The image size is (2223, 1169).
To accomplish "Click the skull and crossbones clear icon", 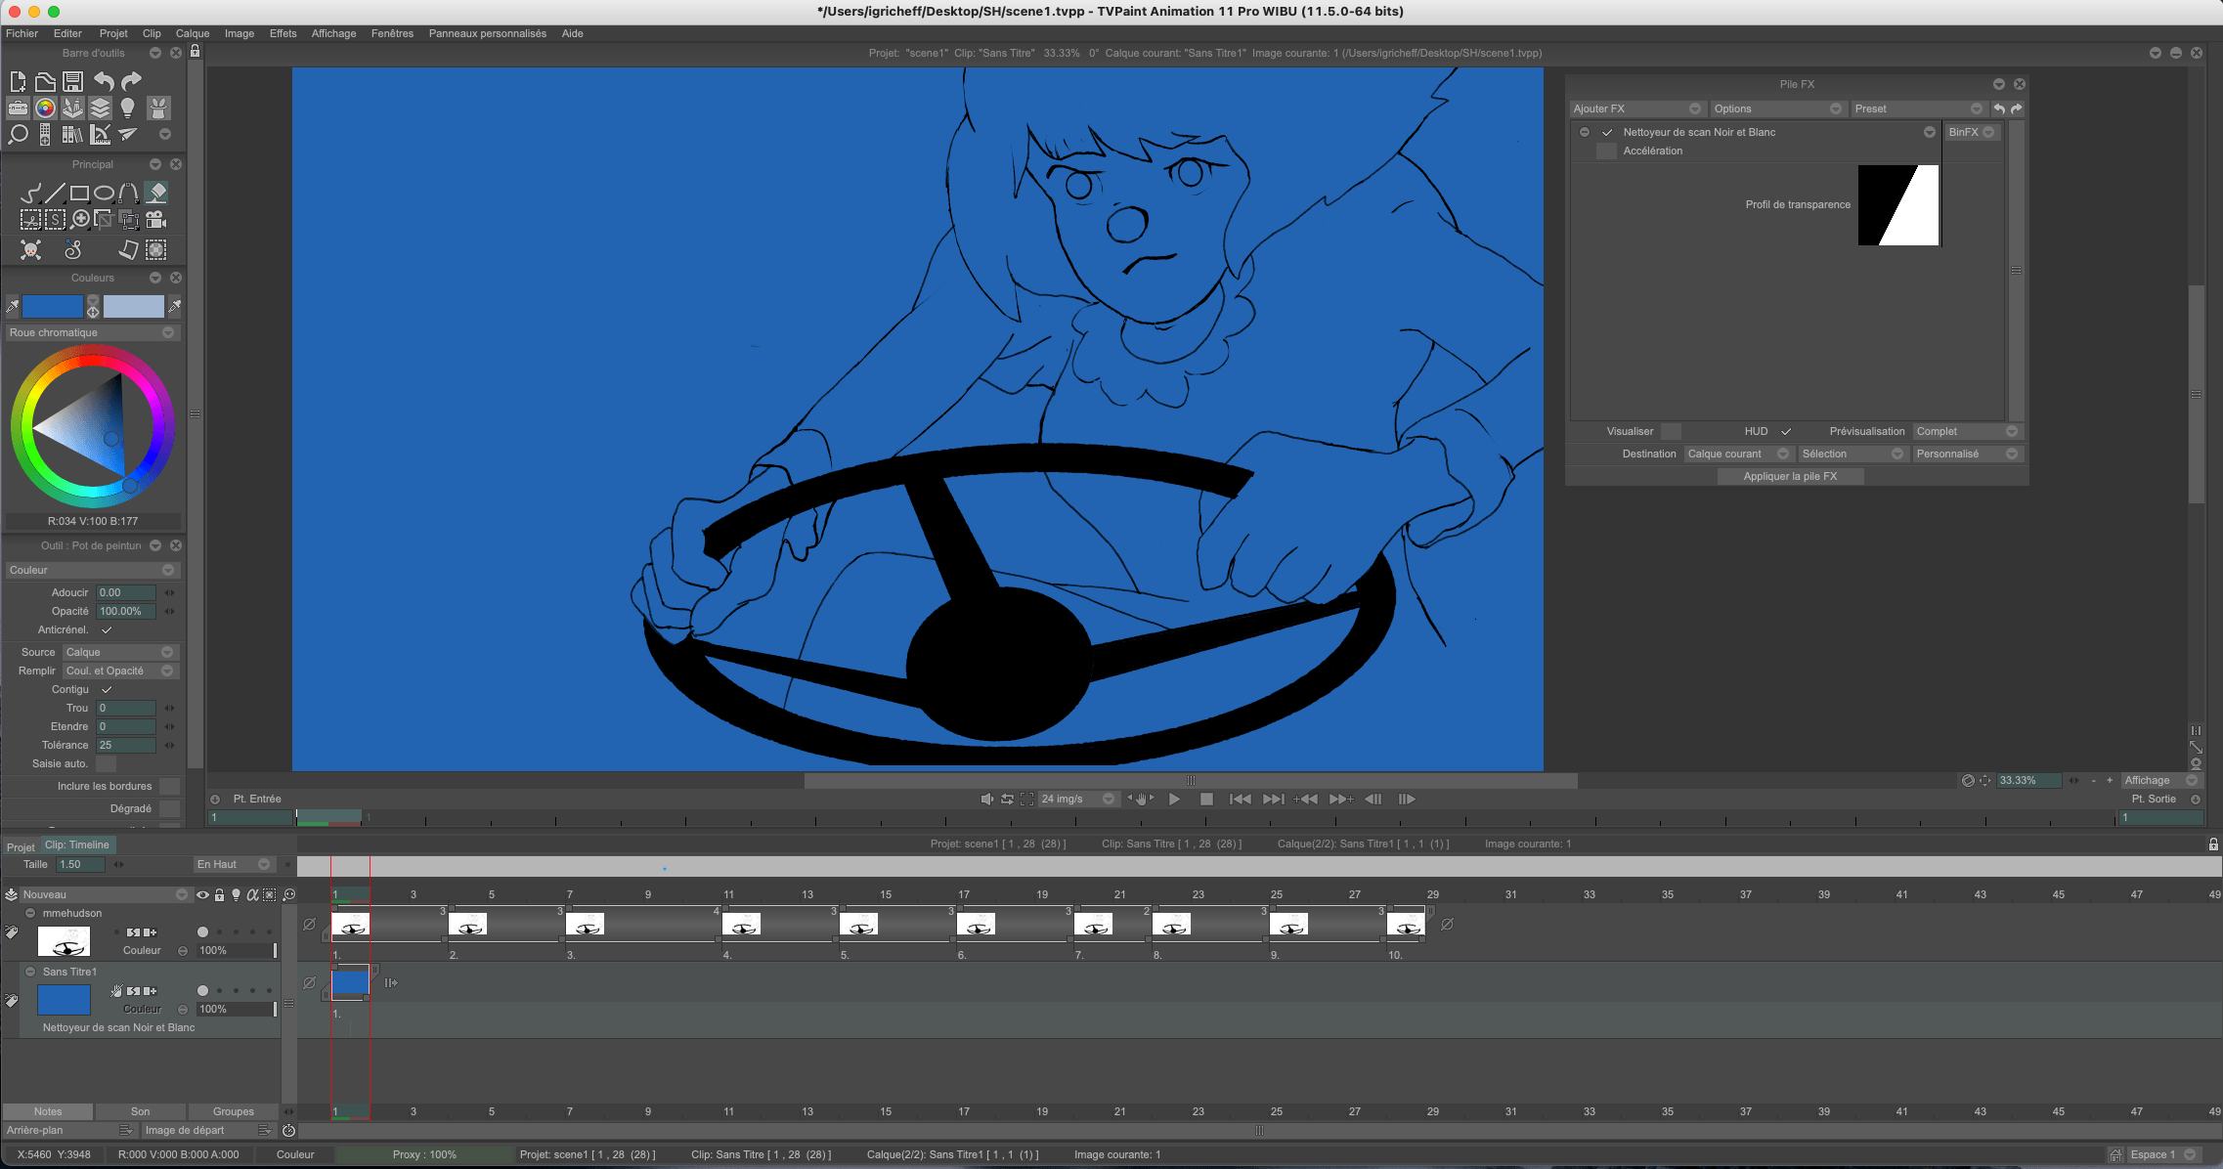I will (x=31, y=250).
